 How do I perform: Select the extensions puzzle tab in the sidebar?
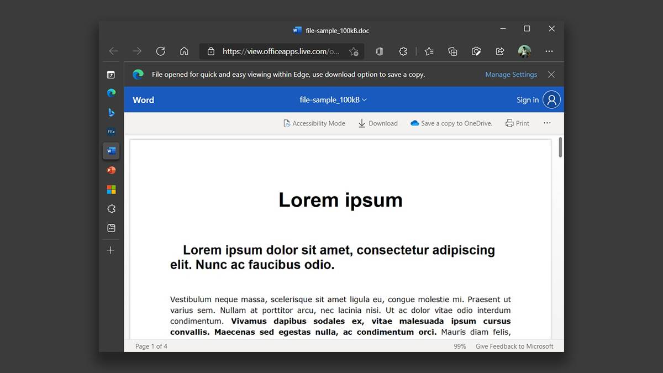[111, 209]
